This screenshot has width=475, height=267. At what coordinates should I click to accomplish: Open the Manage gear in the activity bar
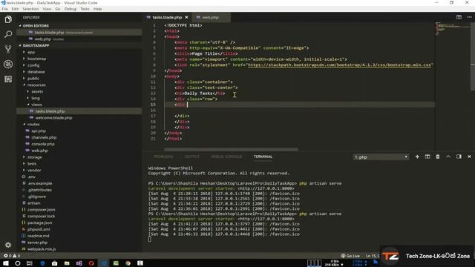click(x=8, y=245)
